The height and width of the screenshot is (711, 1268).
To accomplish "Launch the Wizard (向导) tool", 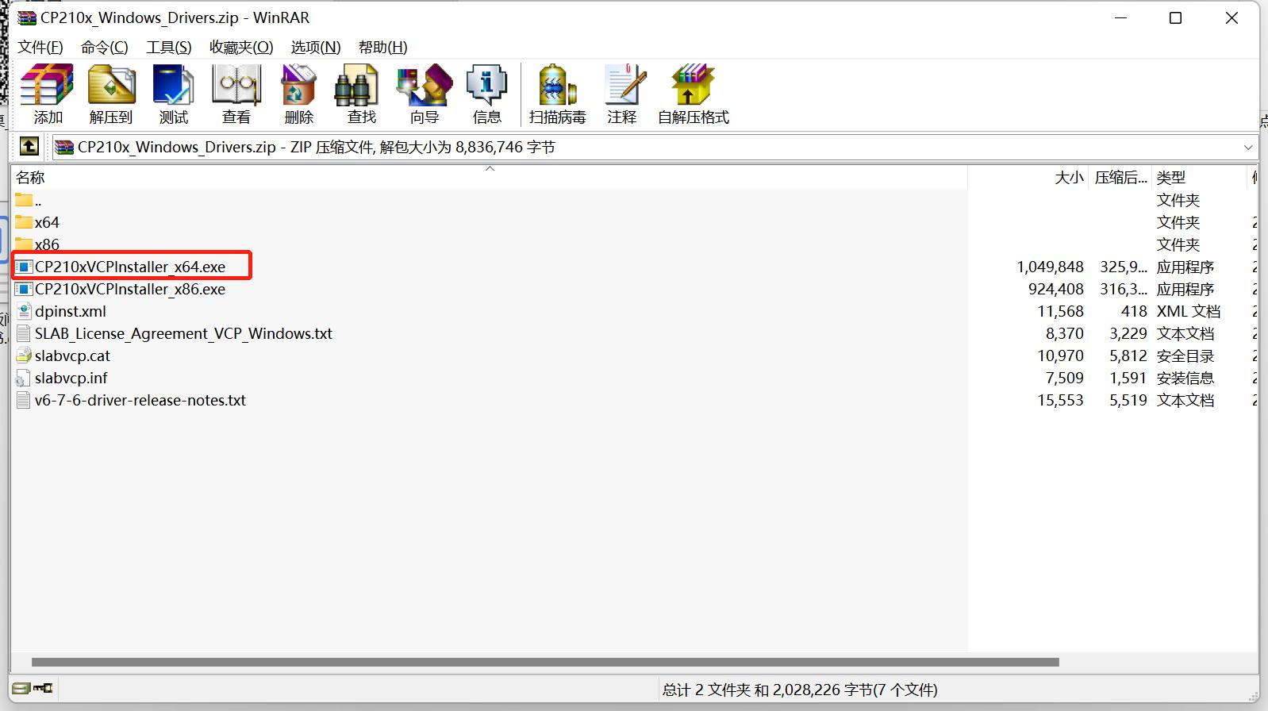I will (x=425, y=94).
